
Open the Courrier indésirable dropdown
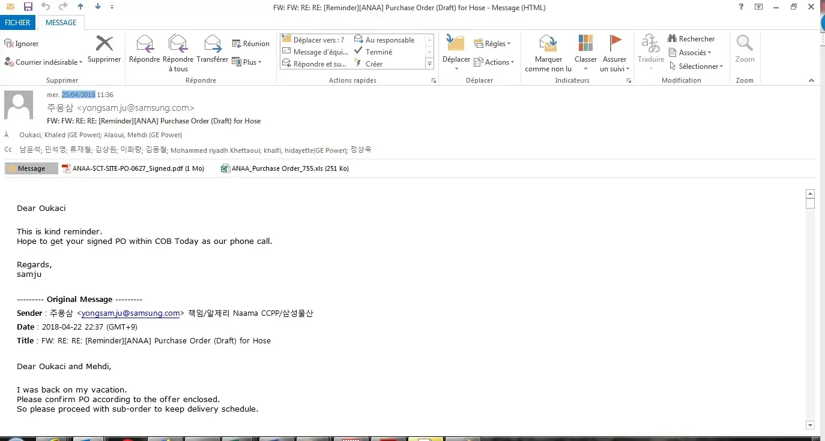43,62
